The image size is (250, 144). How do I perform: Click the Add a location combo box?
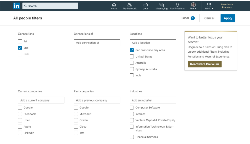[x=153, y=43]
